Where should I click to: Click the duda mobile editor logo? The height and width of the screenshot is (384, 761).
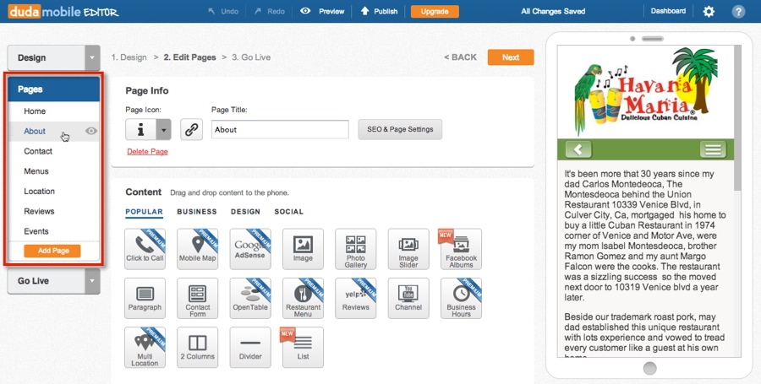point(63,11)
